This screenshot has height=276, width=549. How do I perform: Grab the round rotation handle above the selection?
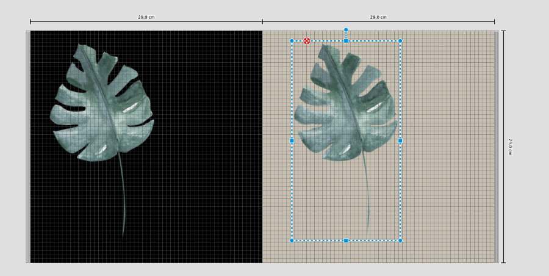[x=346, y=29]
